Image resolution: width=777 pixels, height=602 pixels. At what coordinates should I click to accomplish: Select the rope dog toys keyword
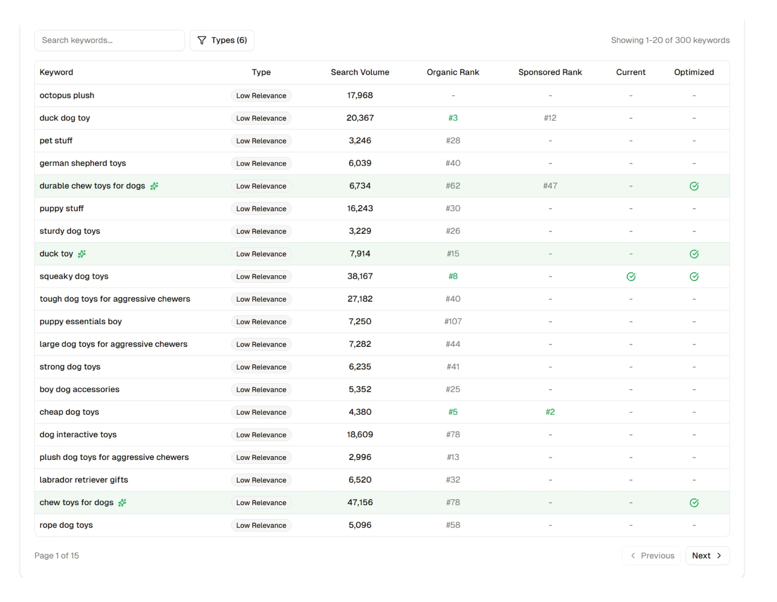pyautogui.click(x=66, y=525)
